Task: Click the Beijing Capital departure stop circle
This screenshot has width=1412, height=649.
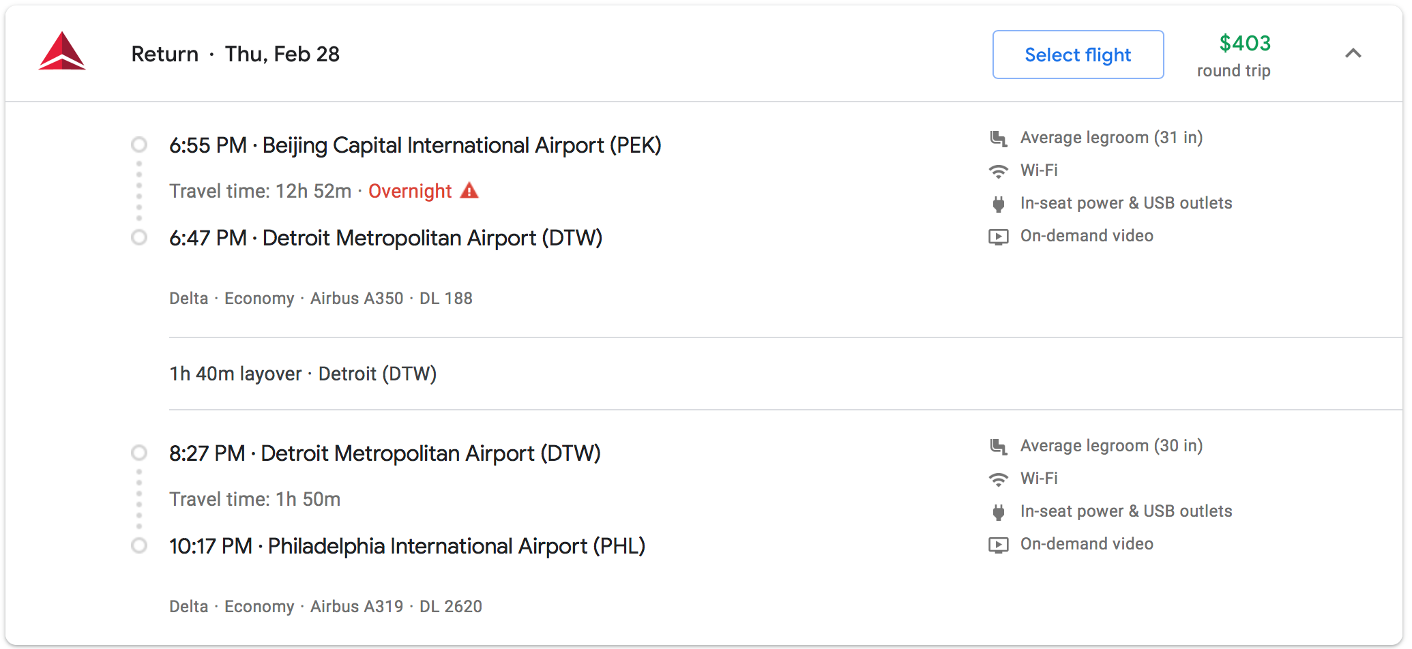Action: tap(139, 145)
